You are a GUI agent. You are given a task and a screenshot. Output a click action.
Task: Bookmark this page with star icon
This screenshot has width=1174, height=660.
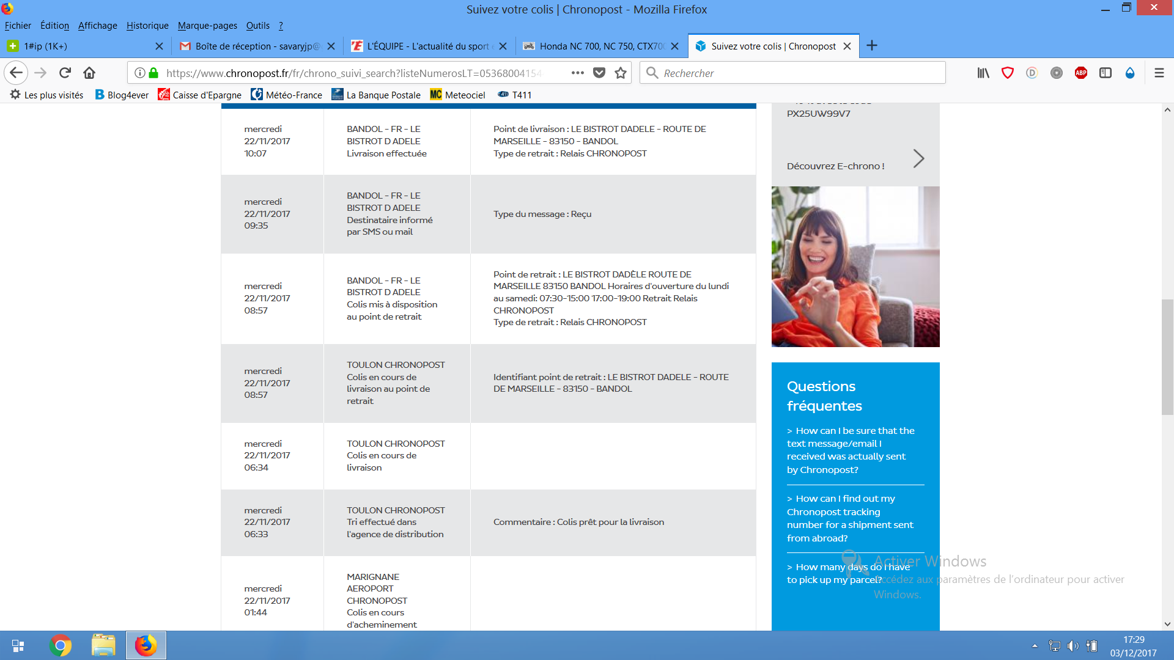(621, 73)
